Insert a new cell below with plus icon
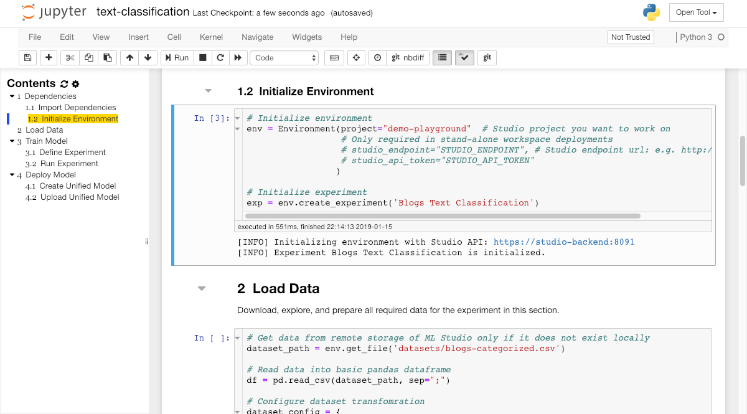 pyautogui.click(x=49, y=58)
